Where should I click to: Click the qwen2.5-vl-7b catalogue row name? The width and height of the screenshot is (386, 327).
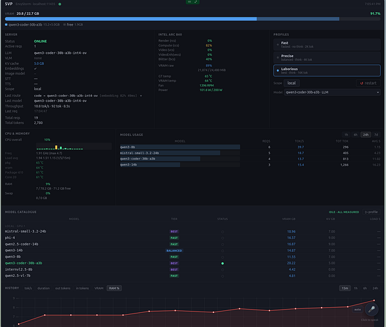click(18, 276)
